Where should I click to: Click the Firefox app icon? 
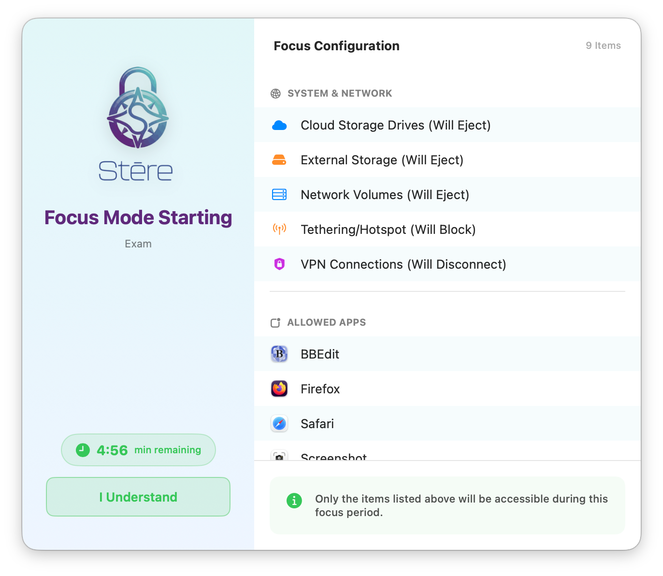click(x=279, y=389)
